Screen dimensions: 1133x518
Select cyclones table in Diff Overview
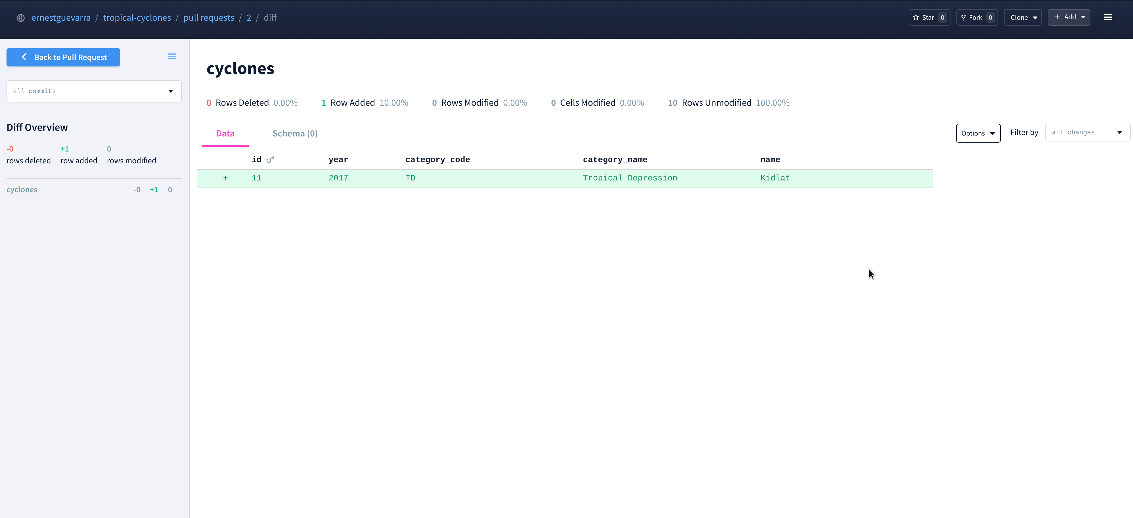(22, 190)
